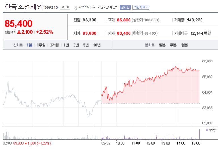
Task: Click the 거래대금 value 12,144 백만
Action: [200, 33]
